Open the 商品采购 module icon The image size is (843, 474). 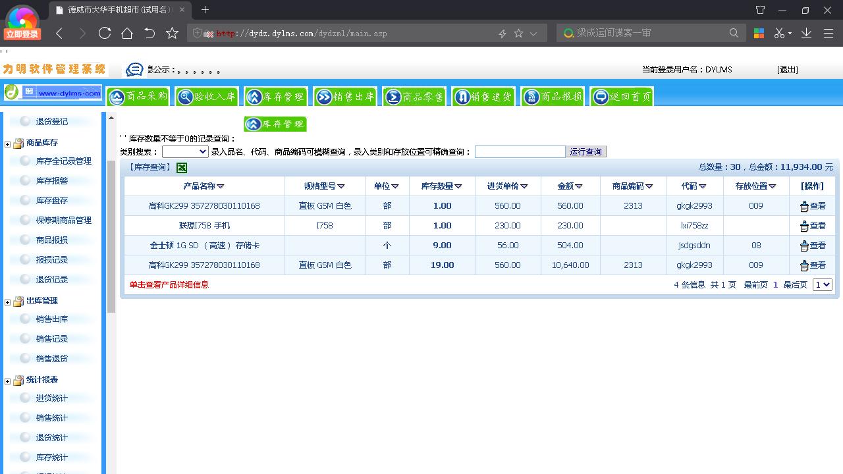(x=138, y=96)
